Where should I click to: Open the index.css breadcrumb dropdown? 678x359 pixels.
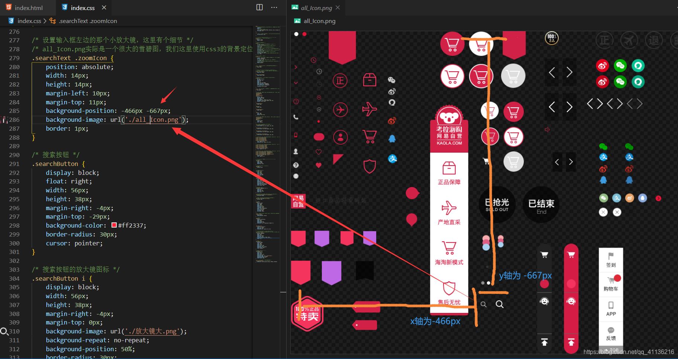coord(29,21)
